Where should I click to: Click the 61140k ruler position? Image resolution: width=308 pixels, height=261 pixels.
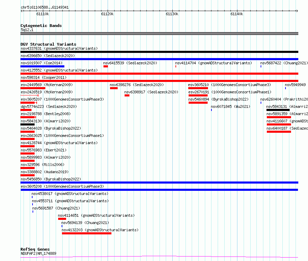point(237,14)
